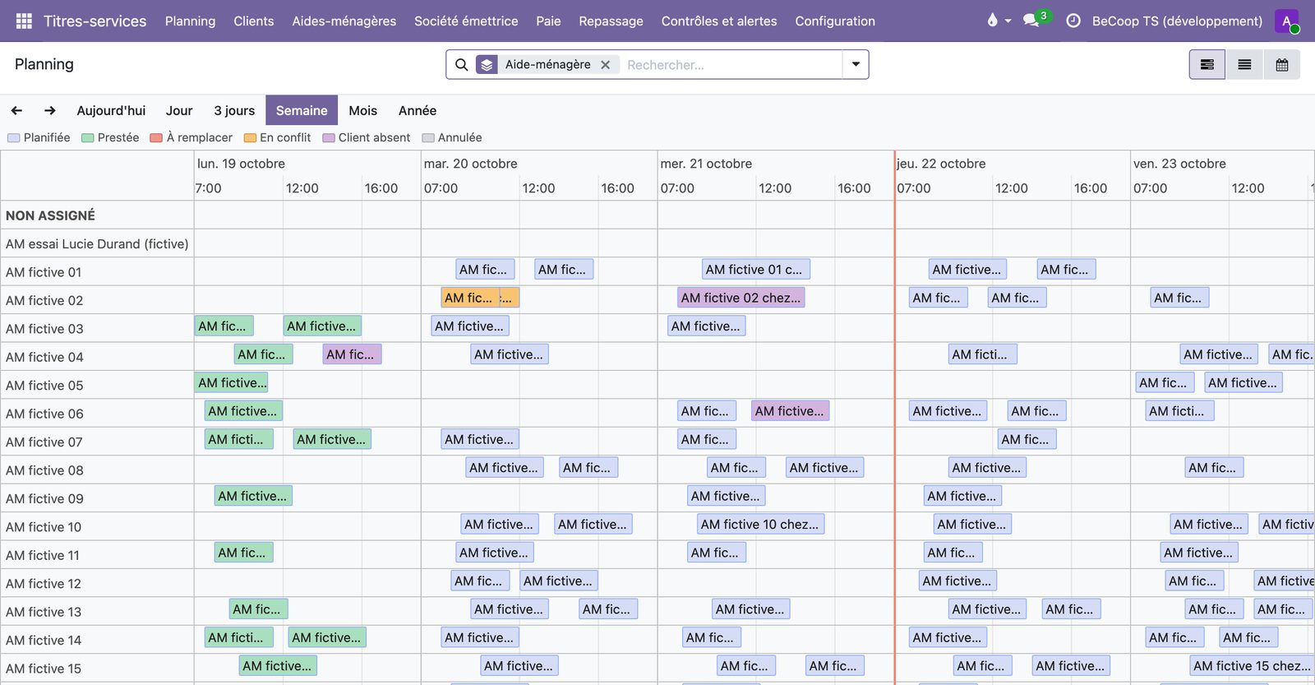Click the Aujourd'hui button
This screenshot has width=1315, height=685.
pyautogui.click(x=111, y=110)
